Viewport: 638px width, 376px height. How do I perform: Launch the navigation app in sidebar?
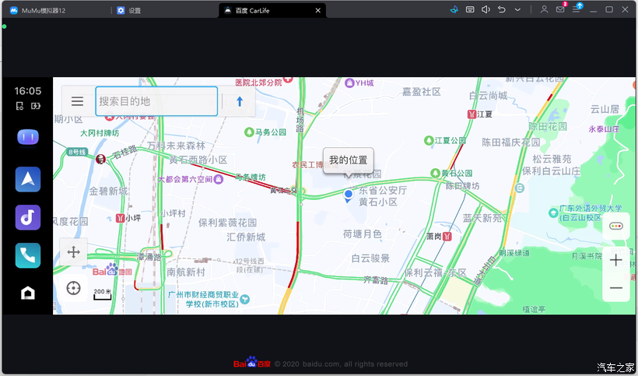point(28,179)
